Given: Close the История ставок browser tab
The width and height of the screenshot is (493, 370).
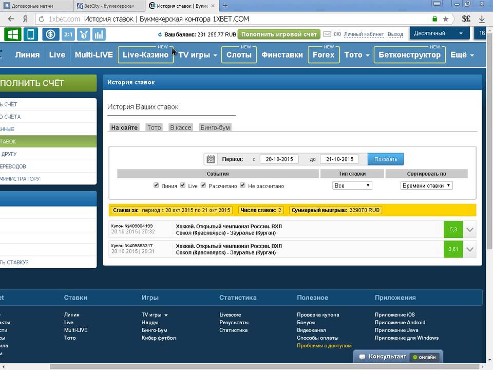Looking at the screenshot, I should (x=213, y=6).
